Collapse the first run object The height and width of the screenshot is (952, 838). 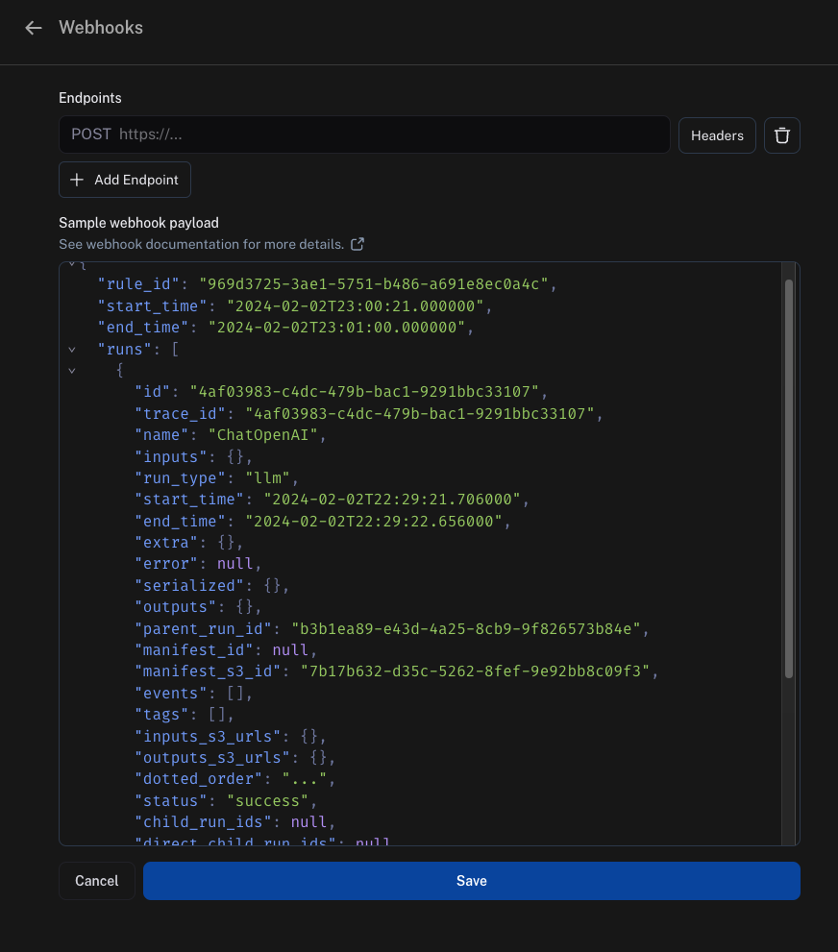pyautogui.click(x=71, y=370)
